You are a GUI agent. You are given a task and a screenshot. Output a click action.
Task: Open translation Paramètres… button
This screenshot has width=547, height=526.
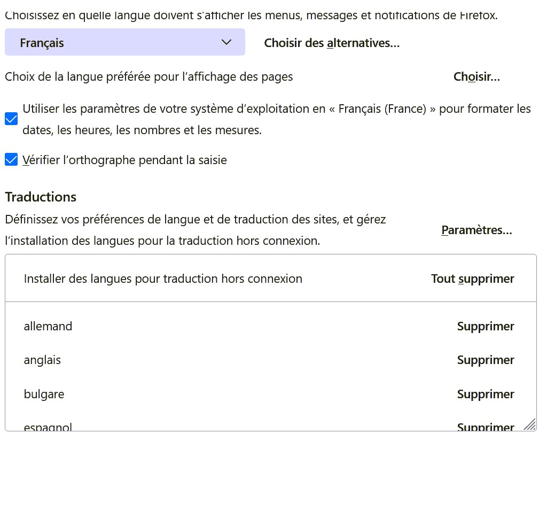tap(476, 230)
